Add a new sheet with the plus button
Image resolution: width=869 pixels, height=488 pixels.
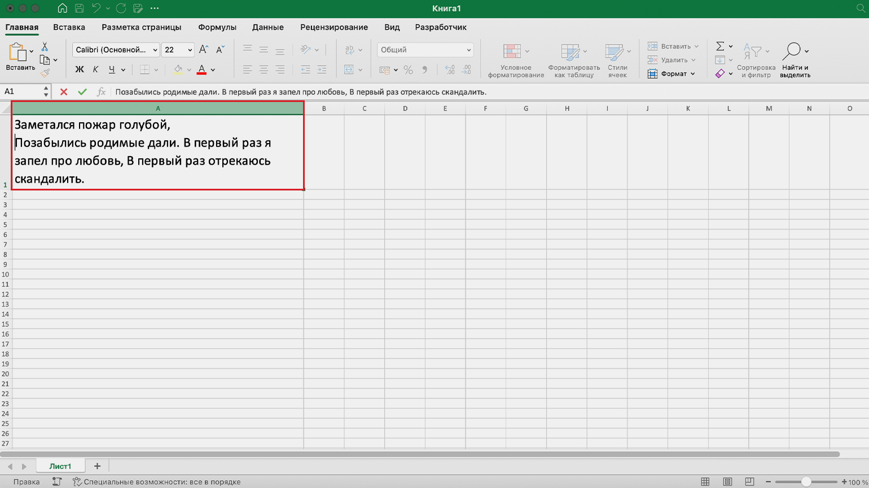[x=97, y=466]
